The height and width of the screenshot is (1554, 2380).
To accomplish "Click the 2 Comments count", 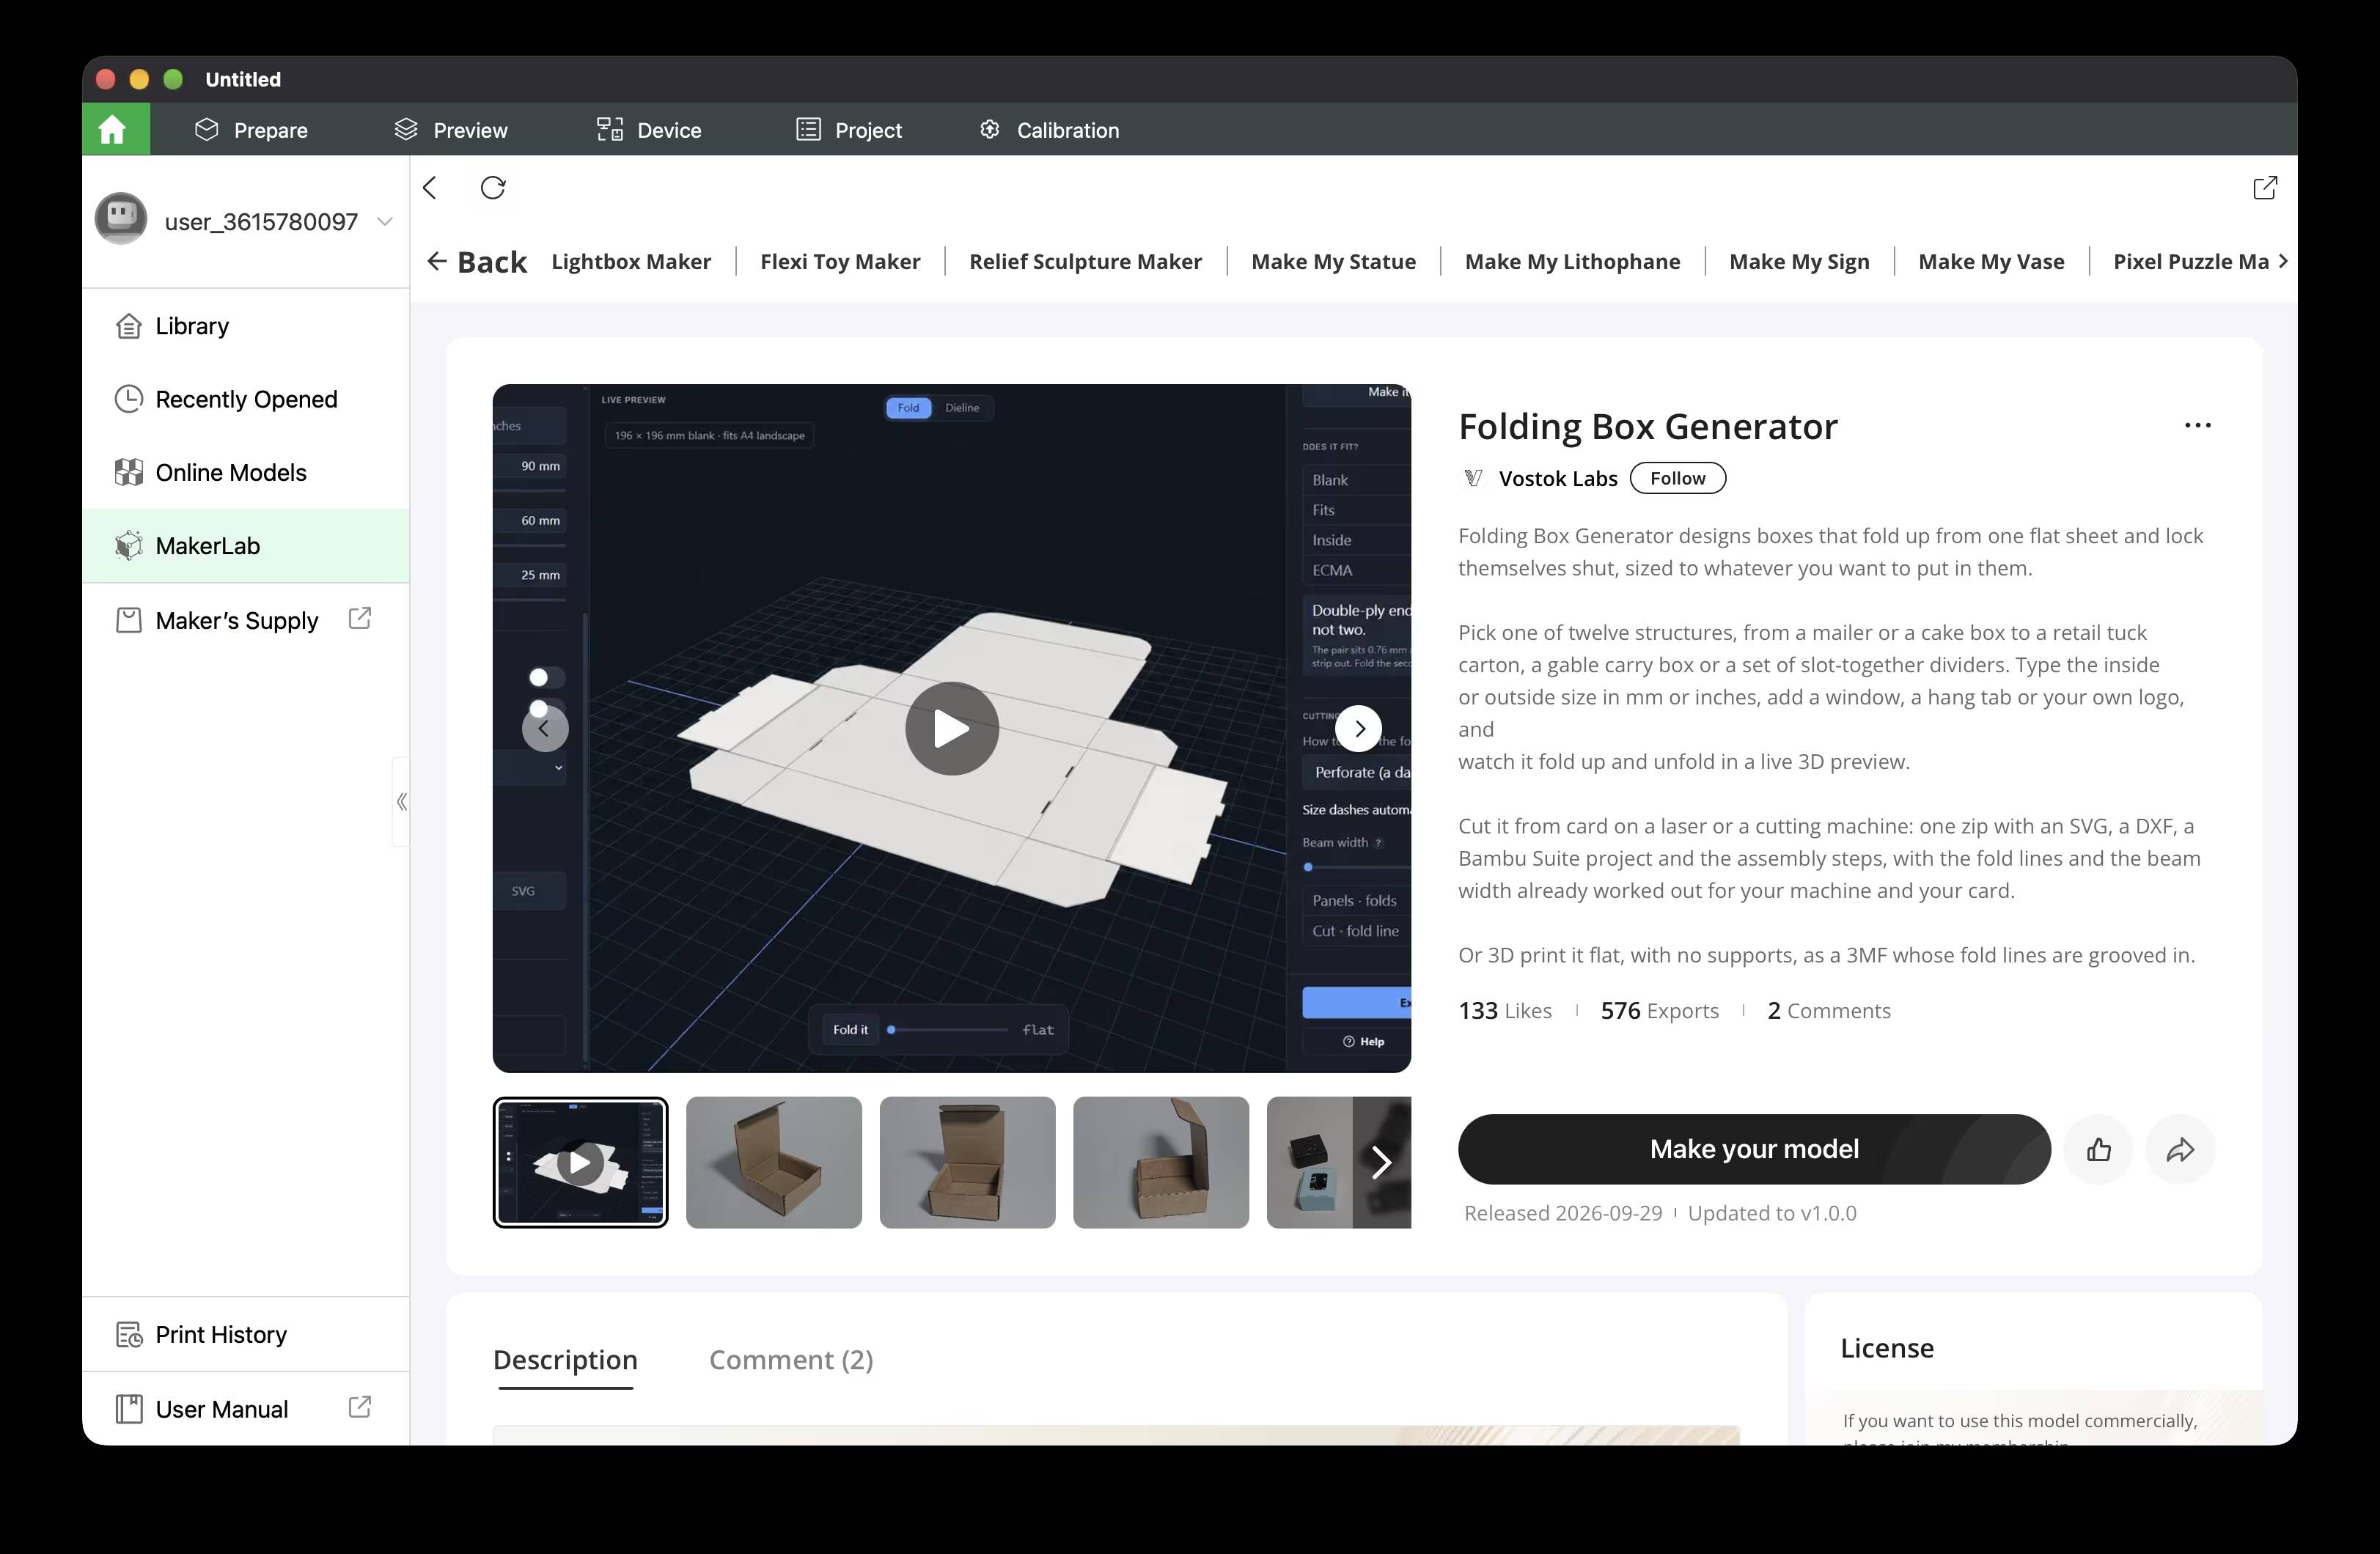I will point(1829,1011).
